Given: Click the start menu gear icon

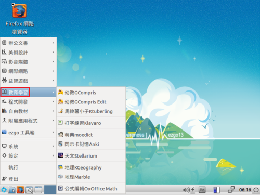Looking at the screenshot, I should (x=4, y=190).
